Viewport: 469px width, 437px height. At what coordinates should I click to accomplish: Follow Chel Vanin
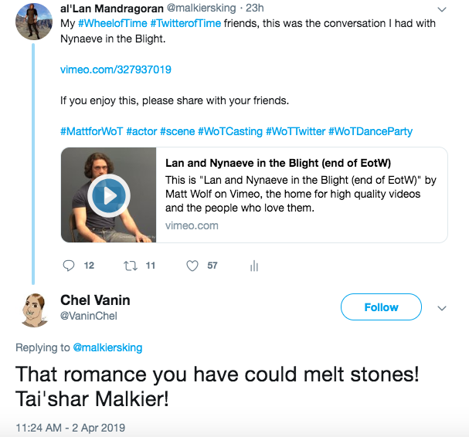(381, 307)
